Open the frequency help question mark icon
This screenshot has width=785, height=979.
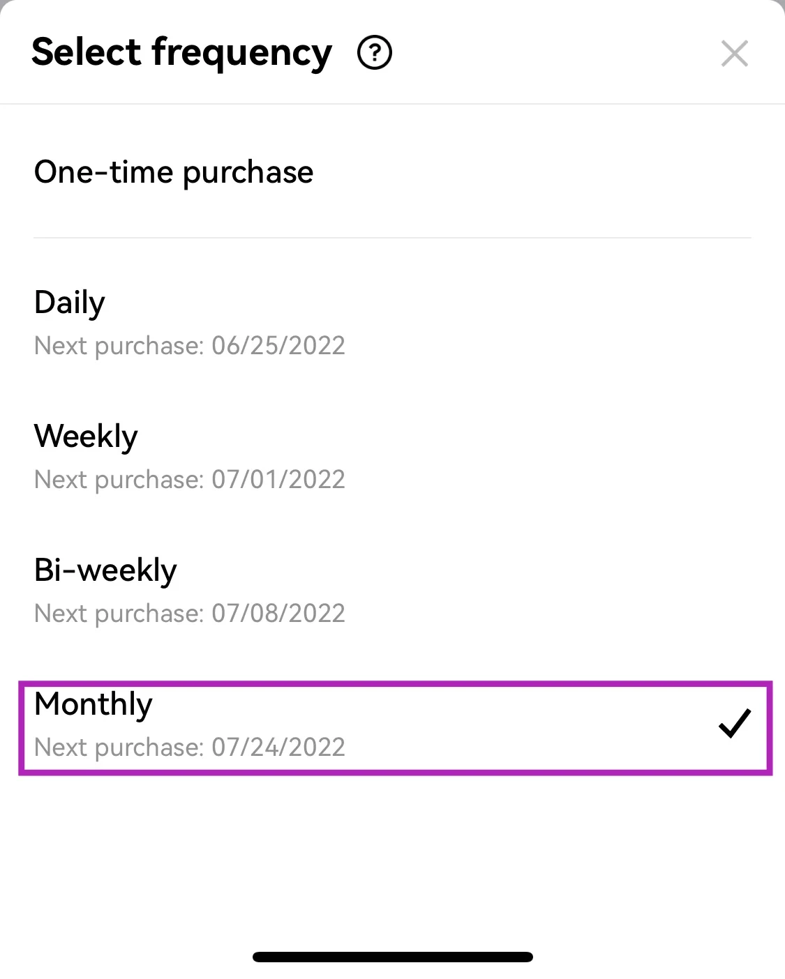click(375, 53)
